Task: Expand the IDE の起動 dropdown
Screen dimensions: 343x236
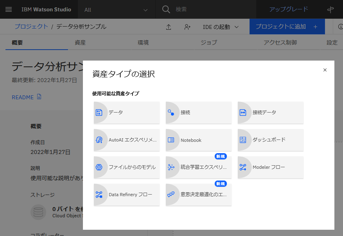Action: tap(221, 27)
